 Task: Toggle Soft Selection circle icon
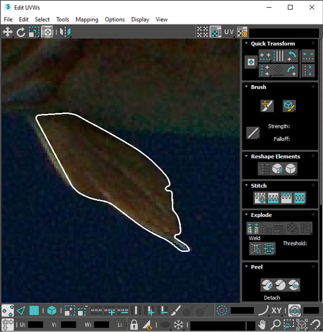222,310
